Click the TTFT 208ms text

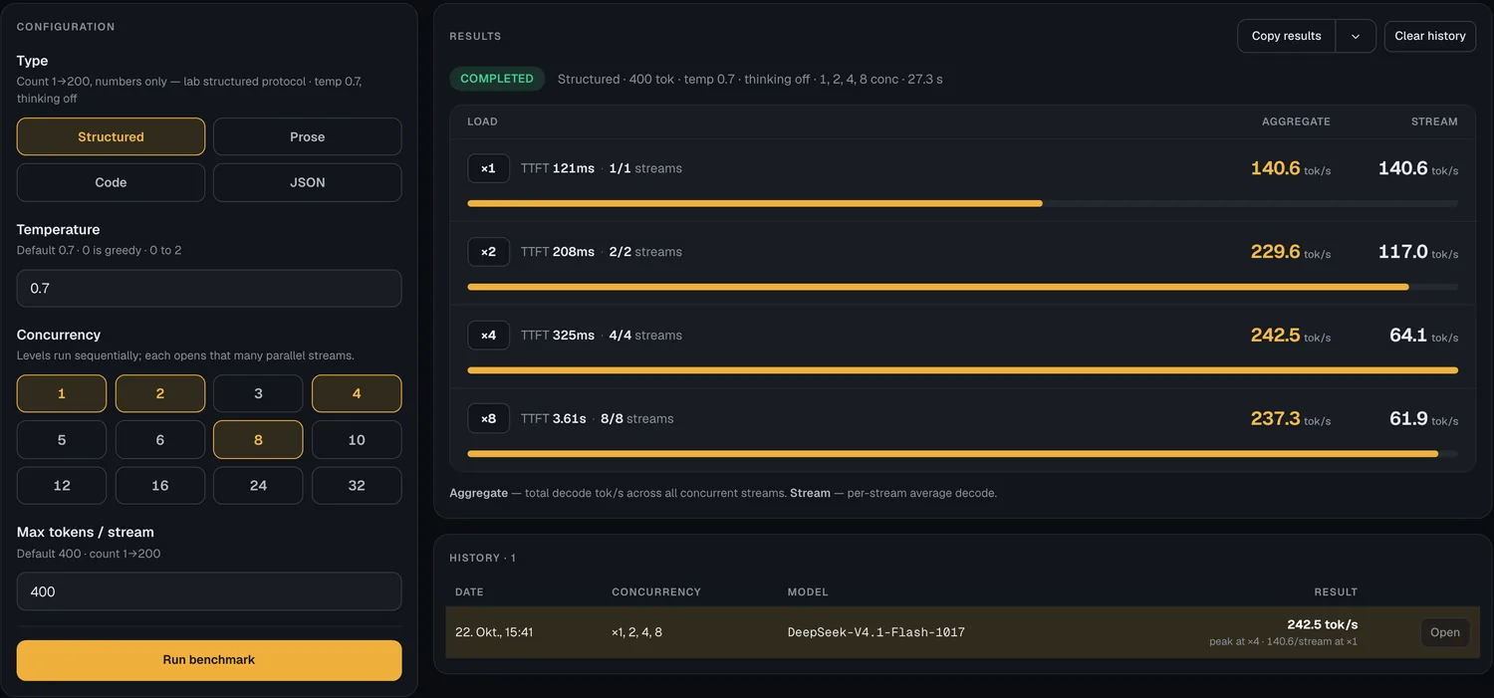click(x=558, y=252)
